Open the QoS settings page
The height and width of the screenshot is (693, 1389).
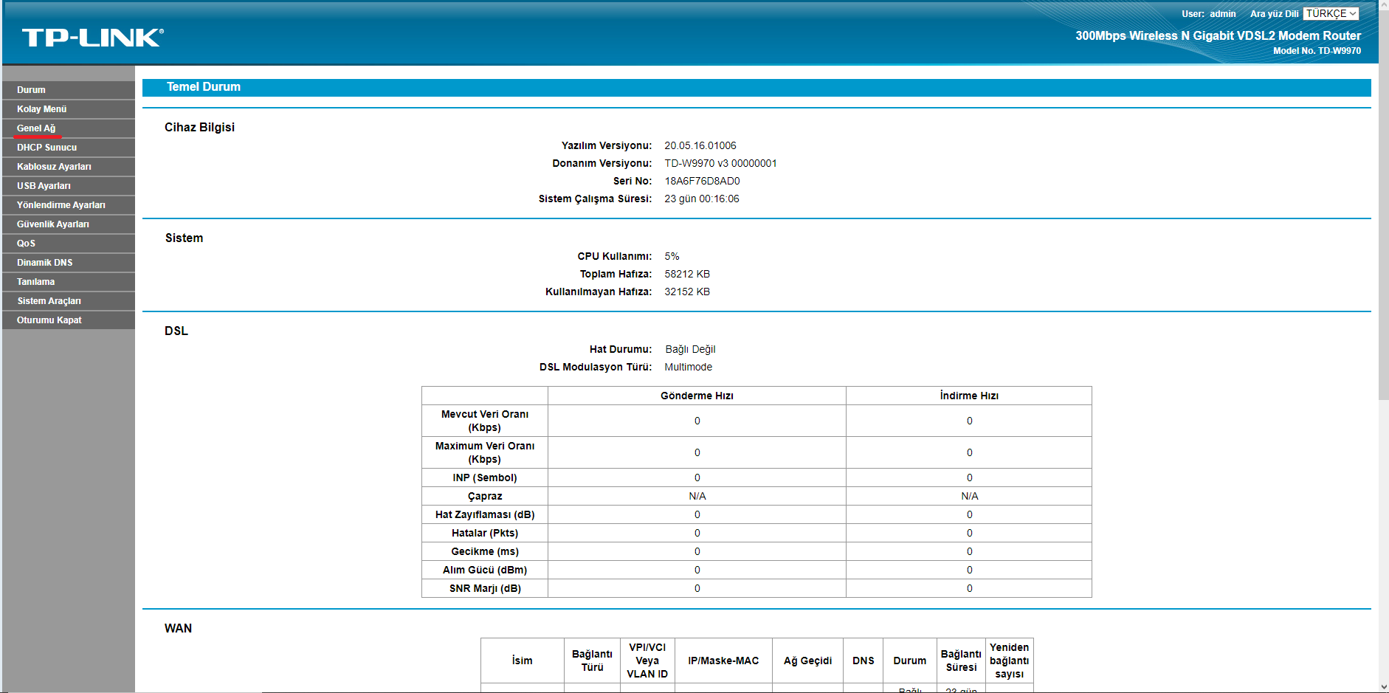point(26,243)
